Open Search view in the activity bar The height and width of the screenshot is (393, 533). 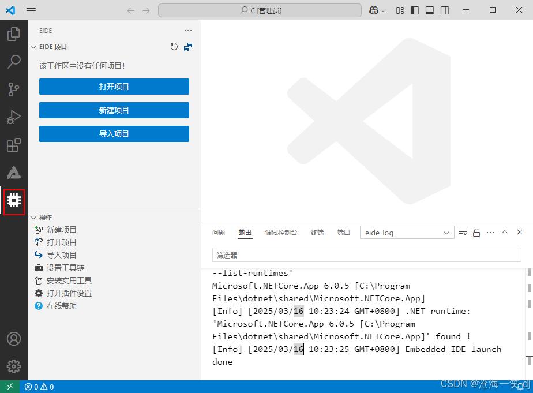pos(14,62)
